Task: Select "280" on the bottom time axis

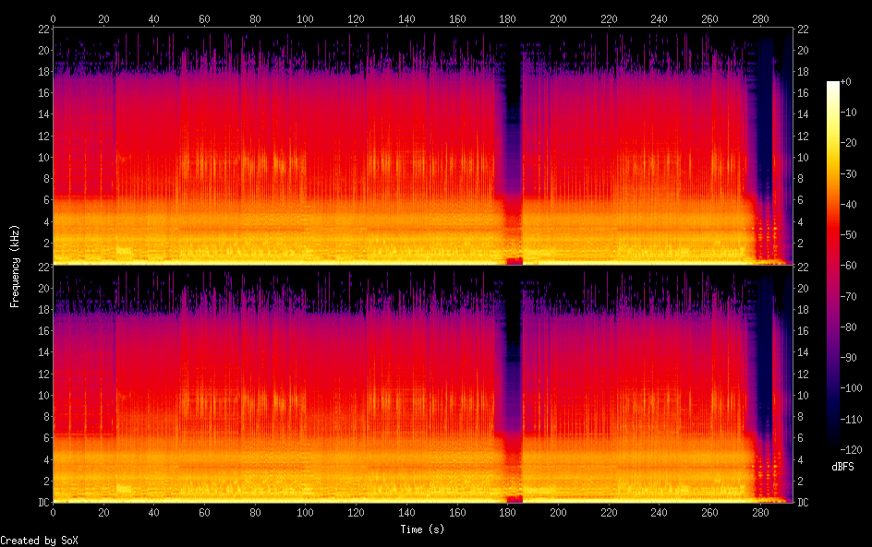Action: [x=760, y=513]
